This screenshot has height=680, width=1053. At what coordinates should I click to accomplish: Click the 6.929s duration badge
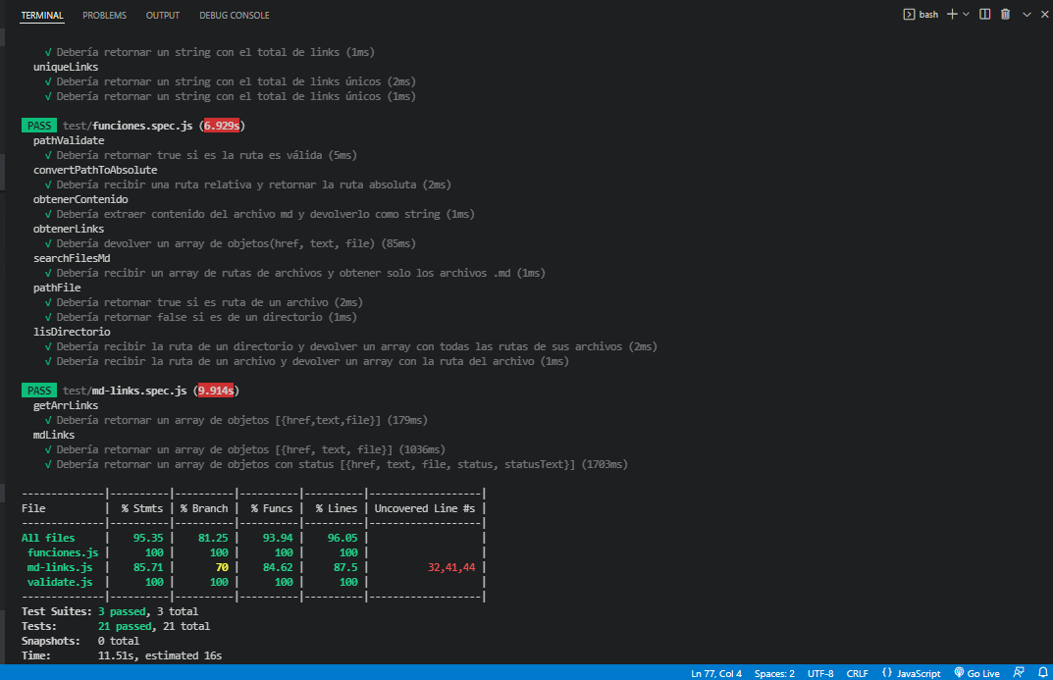click(222, 126)
